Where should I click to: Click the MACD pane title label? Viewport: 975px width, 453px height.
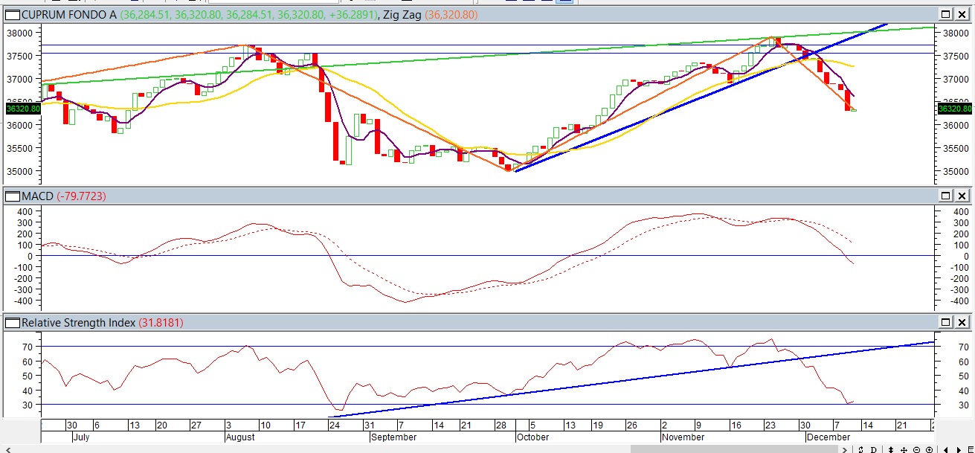point(36,196)
